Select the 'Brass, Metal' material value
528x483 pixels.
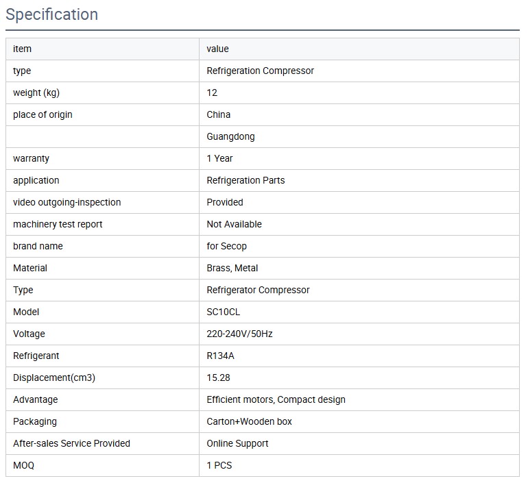coord(232,268)
